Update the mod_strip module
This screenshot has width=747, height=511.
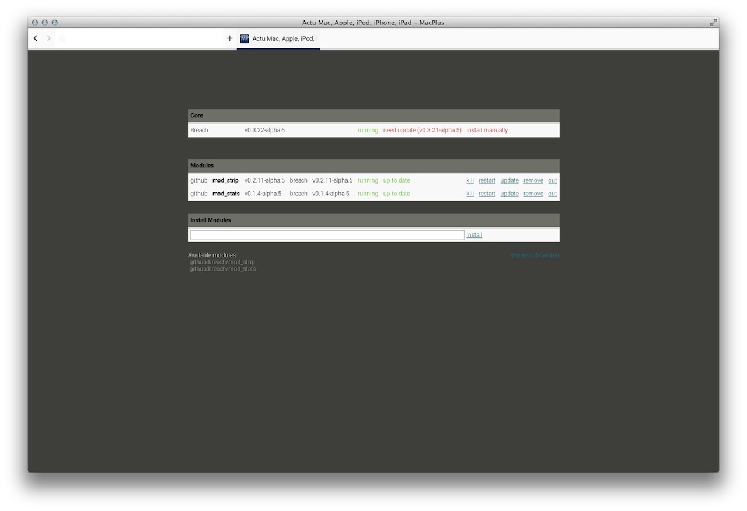(x=509, y=181)
